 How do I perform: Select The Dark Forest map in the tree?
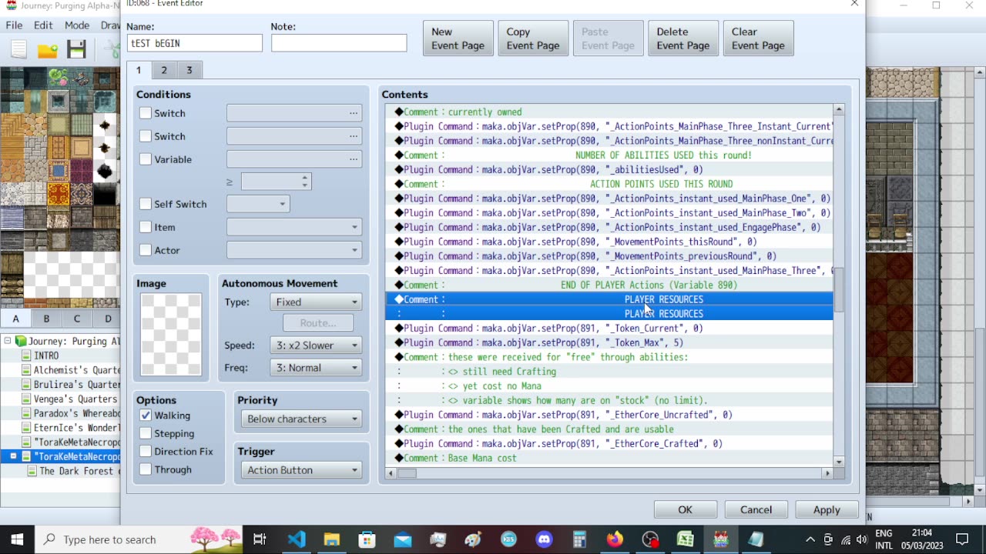(x=69, y=472)
